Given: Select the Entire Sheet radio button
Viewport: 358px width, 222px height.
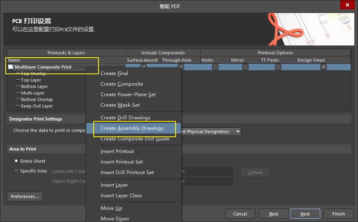Looking at the screenshot, I should pos(16,161).
